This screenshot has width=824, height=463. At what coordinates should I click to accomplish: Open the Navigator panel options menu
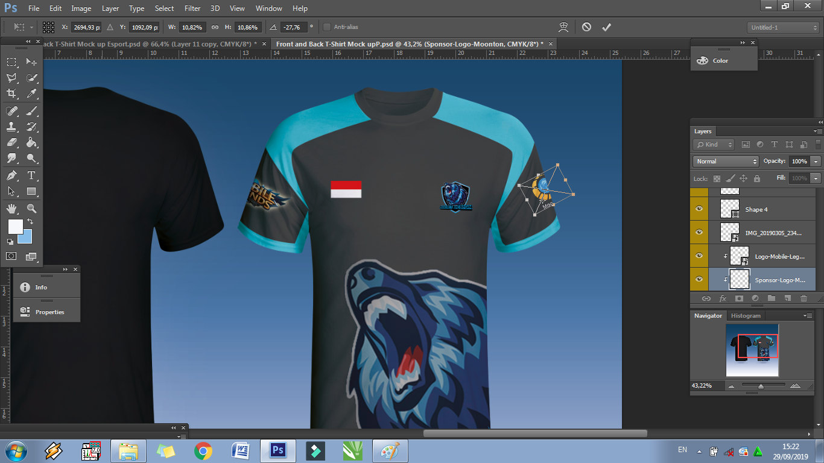pyautogui.click(x=808, y=315)
